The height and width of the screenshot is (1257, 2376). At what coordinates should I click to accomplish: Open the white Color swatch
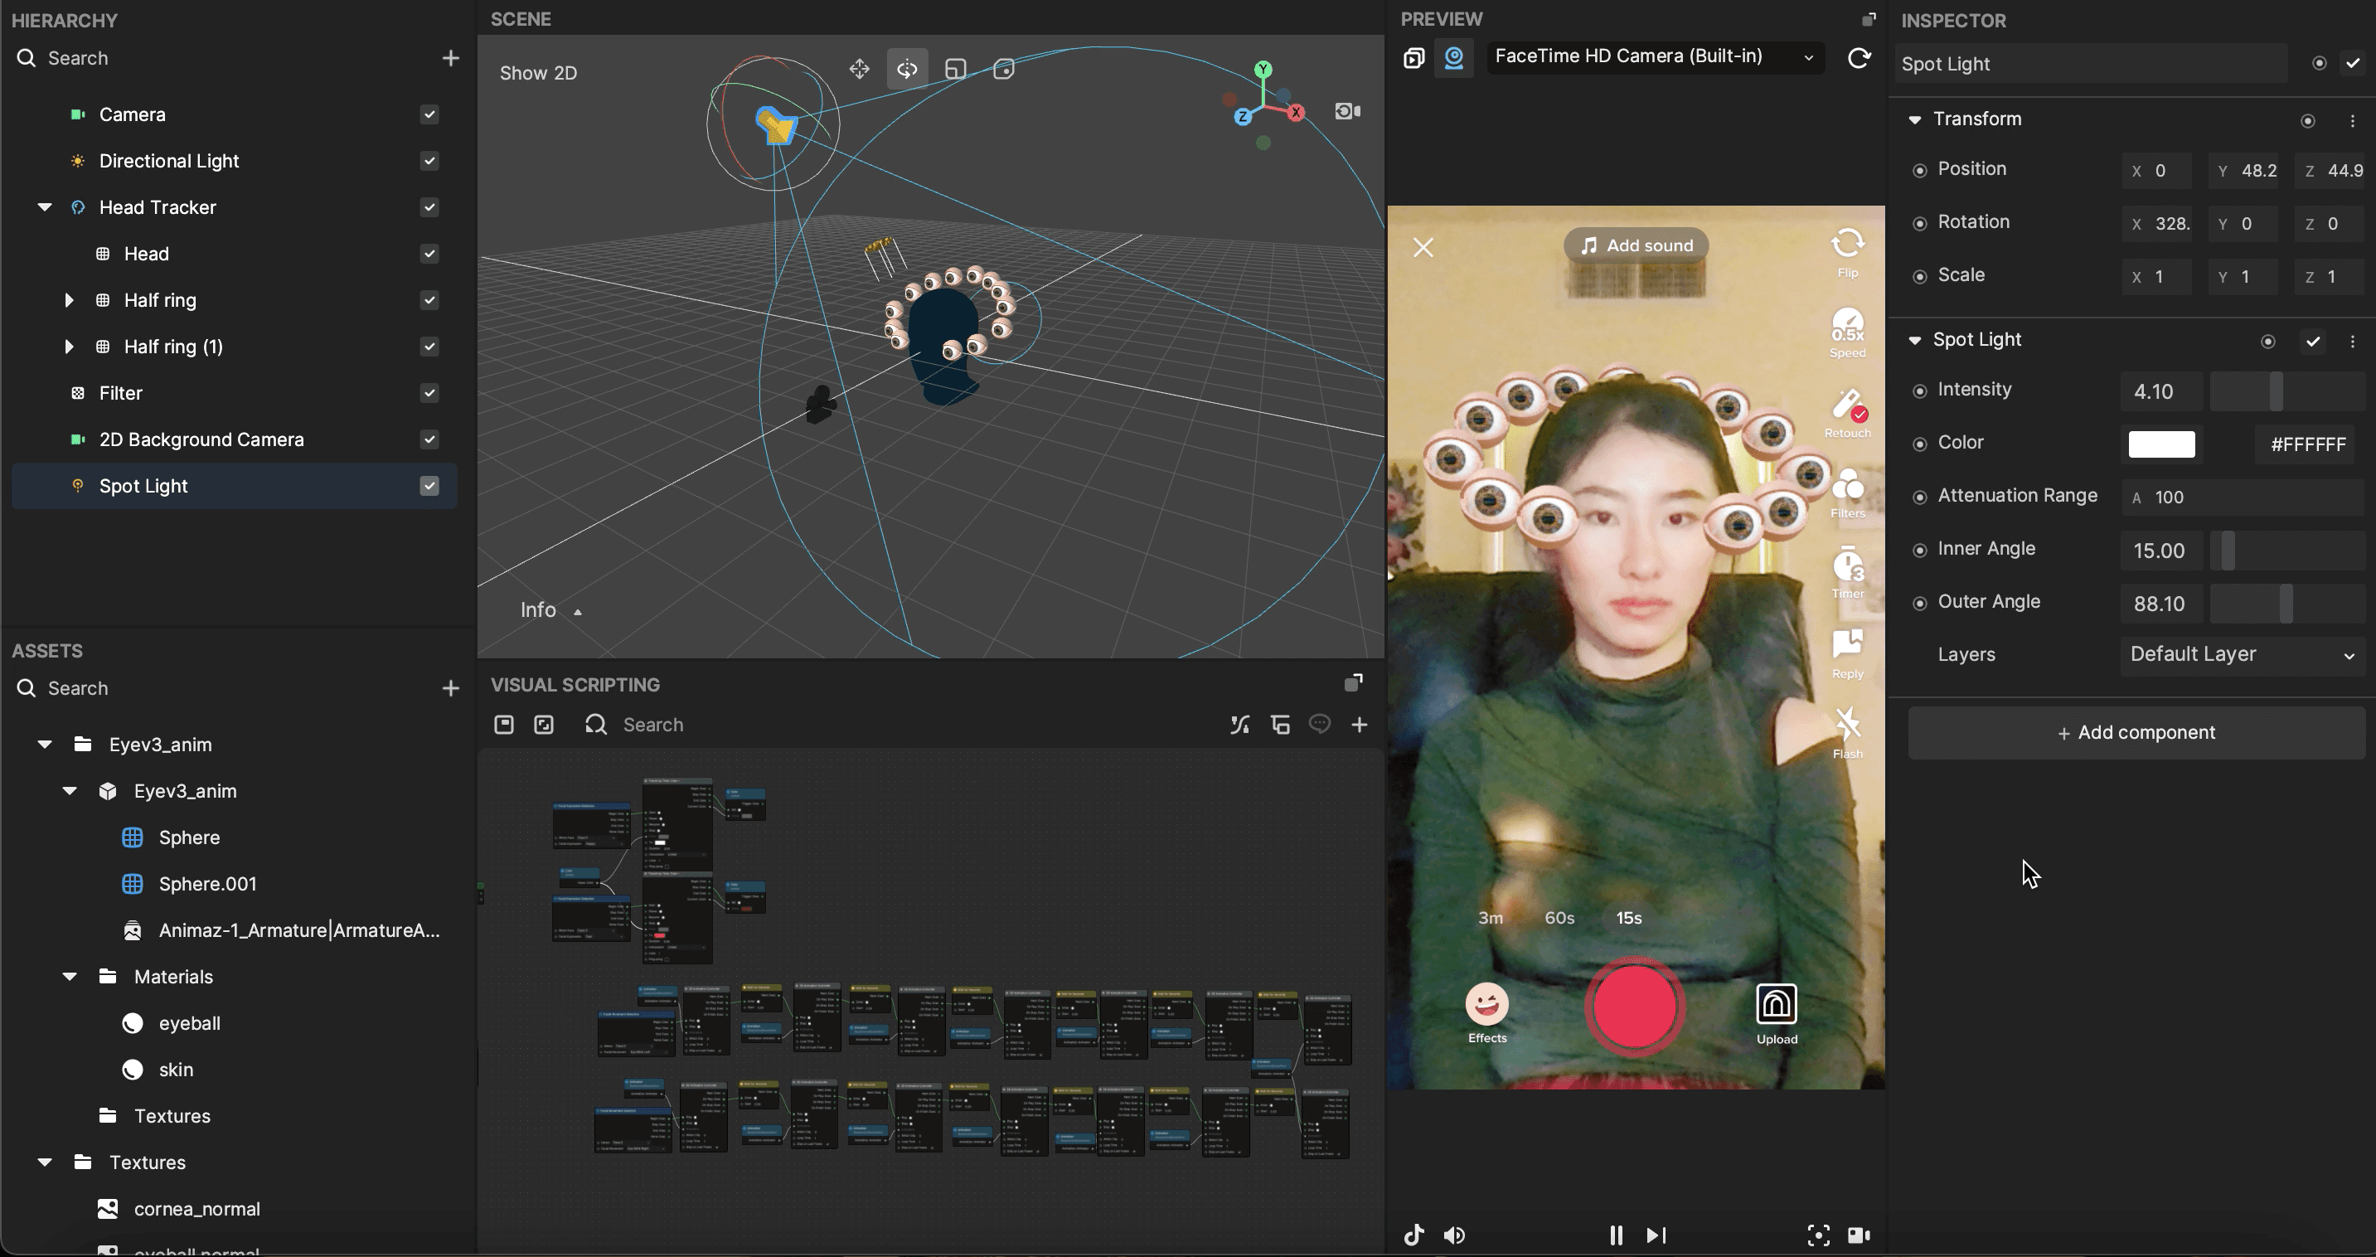pyautogui.click(x=2161, y=444)
